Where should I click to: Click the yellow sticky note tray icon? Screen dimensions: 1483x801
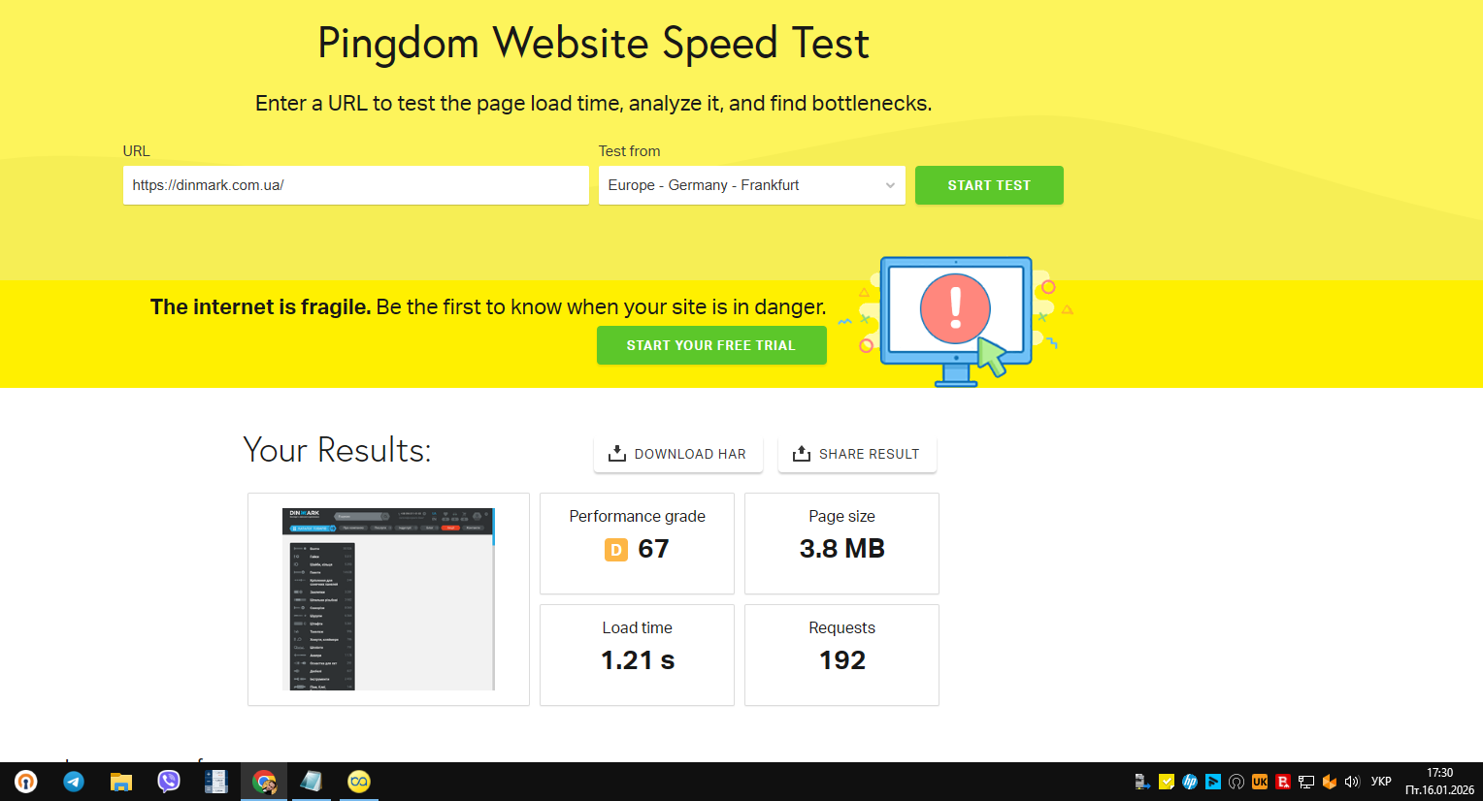click(x=1167, y=782)
